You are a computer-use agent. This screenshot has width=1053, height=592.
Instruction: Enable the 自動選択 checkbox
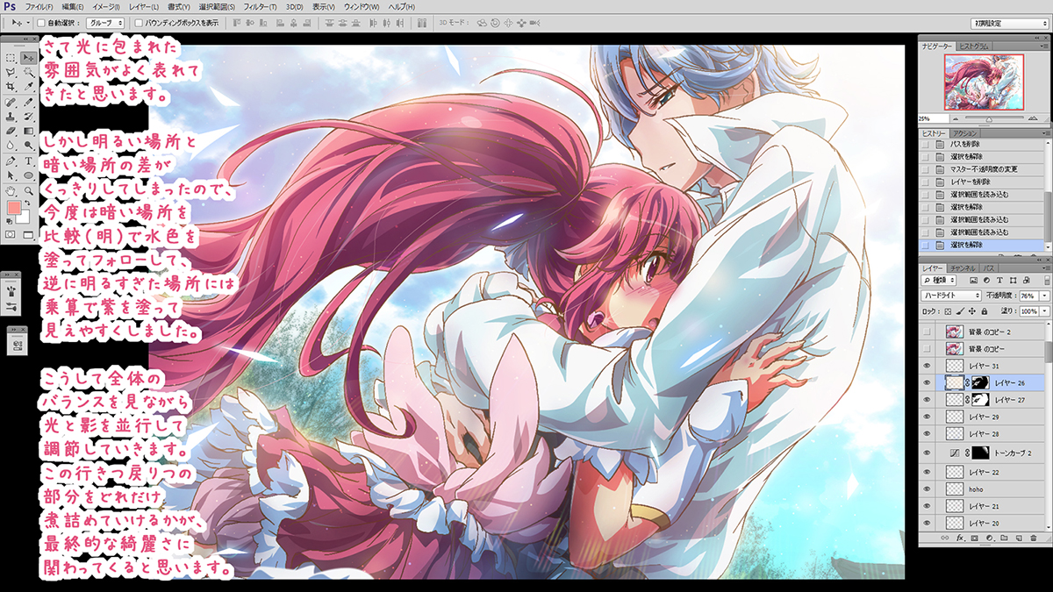click(x=42, y=23)
